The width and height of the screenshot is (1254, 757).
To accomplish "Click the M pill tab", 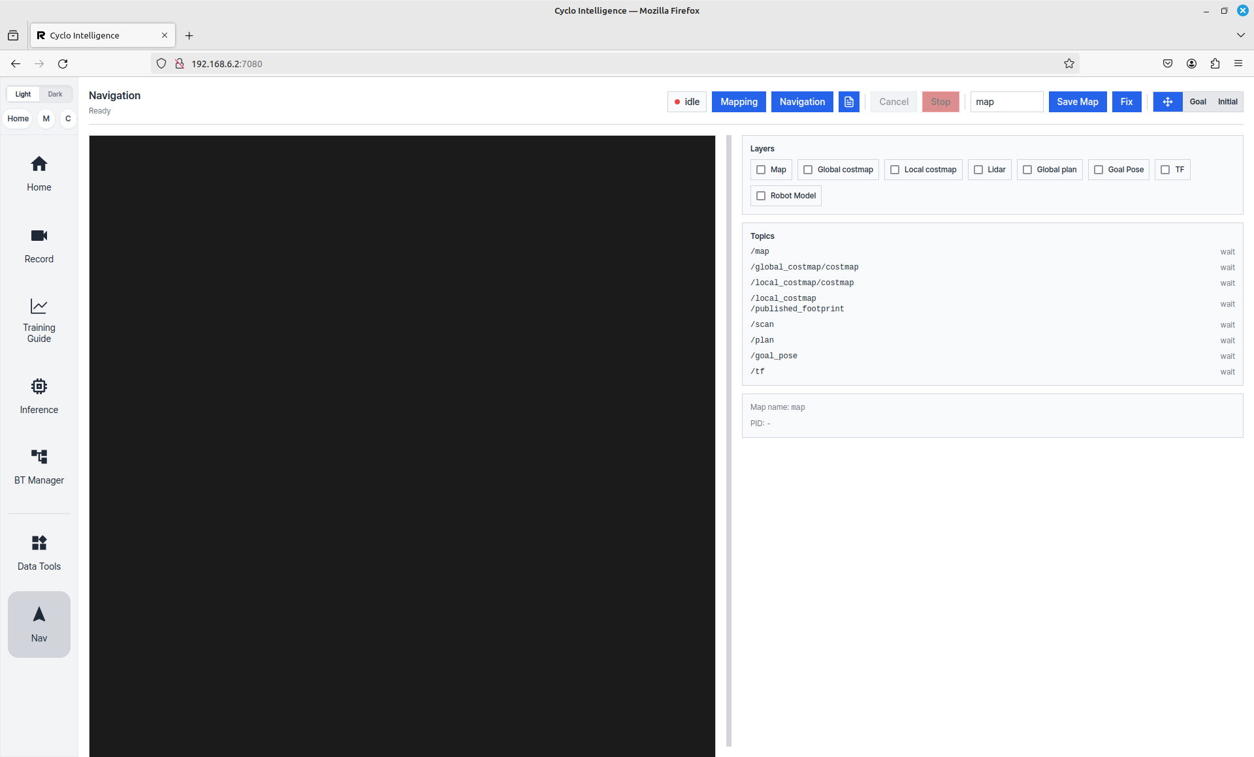I will point(46,119).
